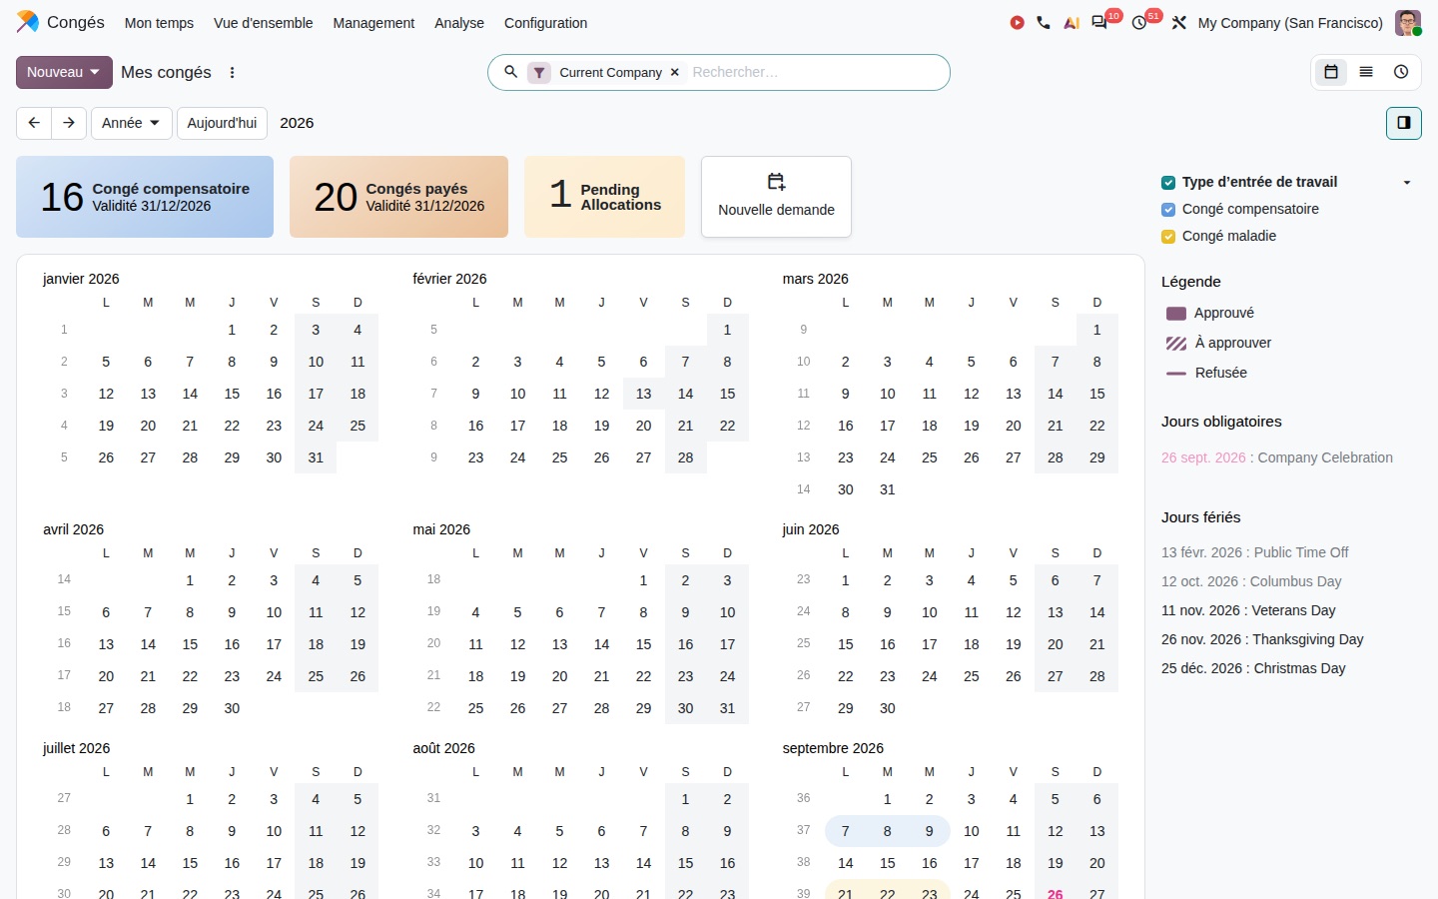Open the phone VoIP icon
This screenshot has height=899, width=1438.
pos(1044,23)
